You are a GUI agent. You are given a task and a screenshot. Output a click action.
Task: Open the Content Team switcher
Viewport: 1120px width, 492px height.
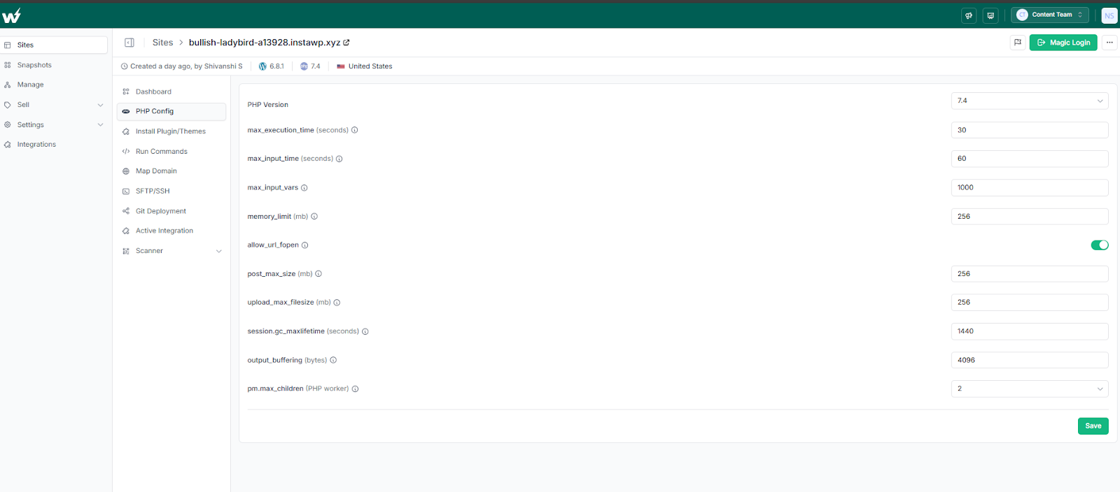(x=1050, y=15)
